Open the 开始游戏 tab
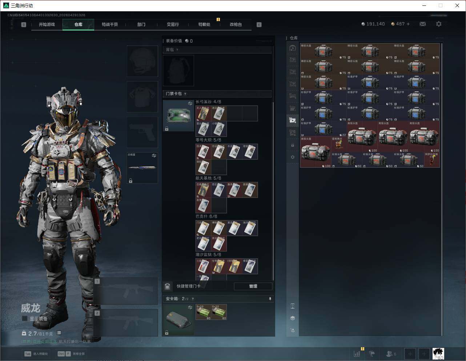The image size is (466, 361). 47,24
